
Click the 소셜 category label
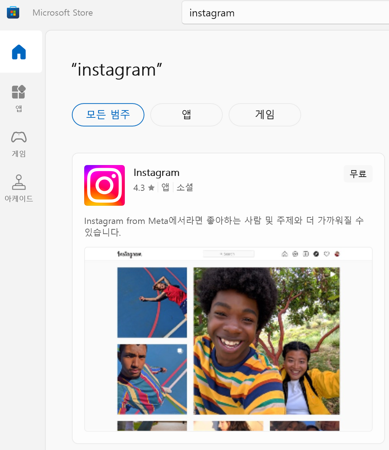185,188
